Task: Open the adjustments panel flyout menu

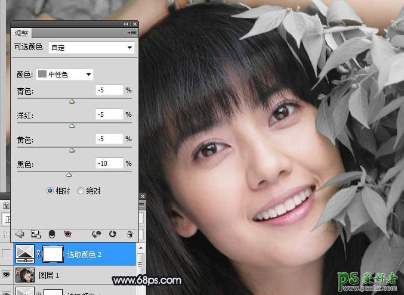Action: [132, 33]
